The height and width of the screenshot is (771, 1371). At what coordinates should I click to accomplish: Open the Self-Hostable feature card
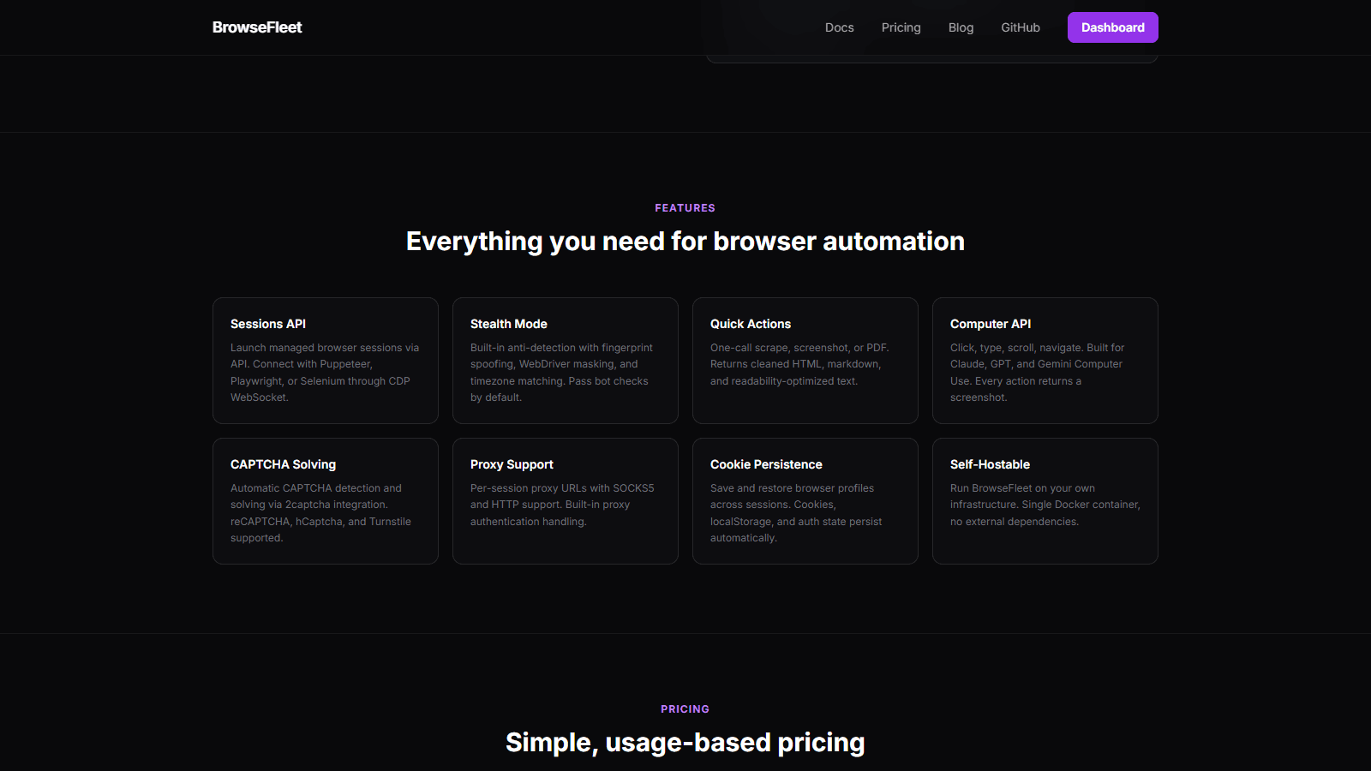coord(1045,500)
